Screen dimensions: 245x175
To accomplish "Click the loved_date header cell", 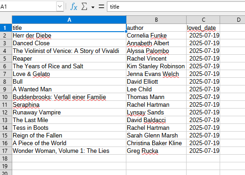I will coord(203,28).
